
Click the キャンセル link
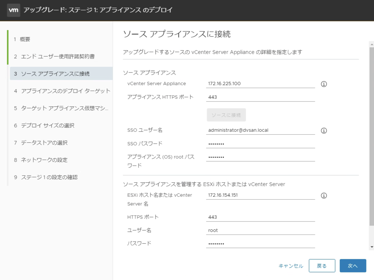290,266
